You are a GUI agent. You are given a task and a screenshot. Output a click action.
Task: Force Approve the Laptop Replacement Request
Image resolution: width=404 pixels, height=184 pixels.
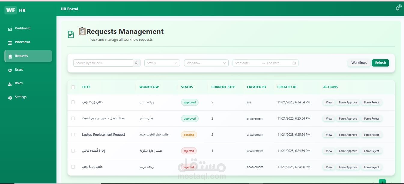click(x=348, y=135)
